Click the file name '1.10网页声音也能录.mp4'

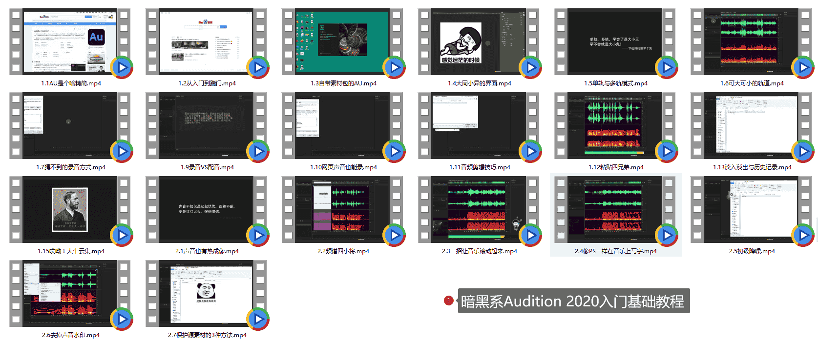(x=343, y=167)
